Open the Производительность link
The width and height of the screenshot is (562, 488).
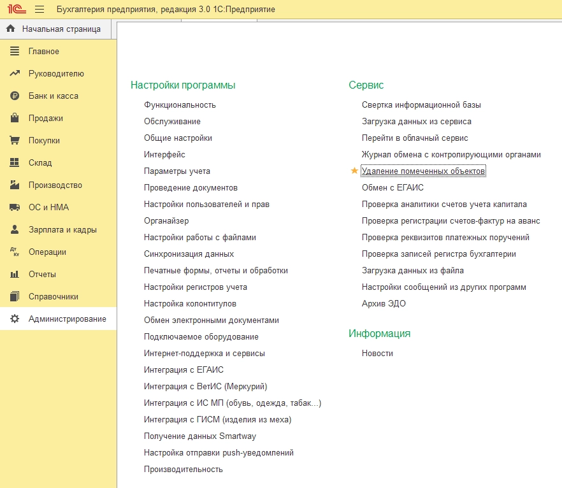click(183, 469)
